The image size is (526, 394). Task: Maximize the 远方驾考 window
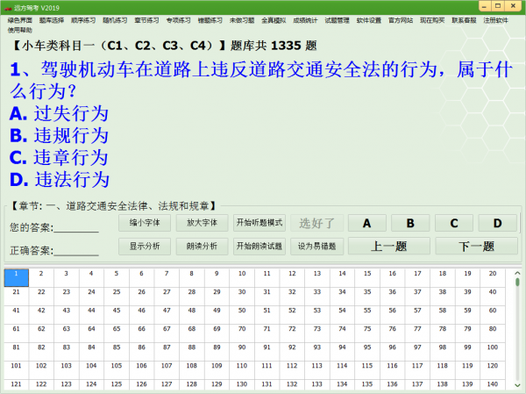498,6
